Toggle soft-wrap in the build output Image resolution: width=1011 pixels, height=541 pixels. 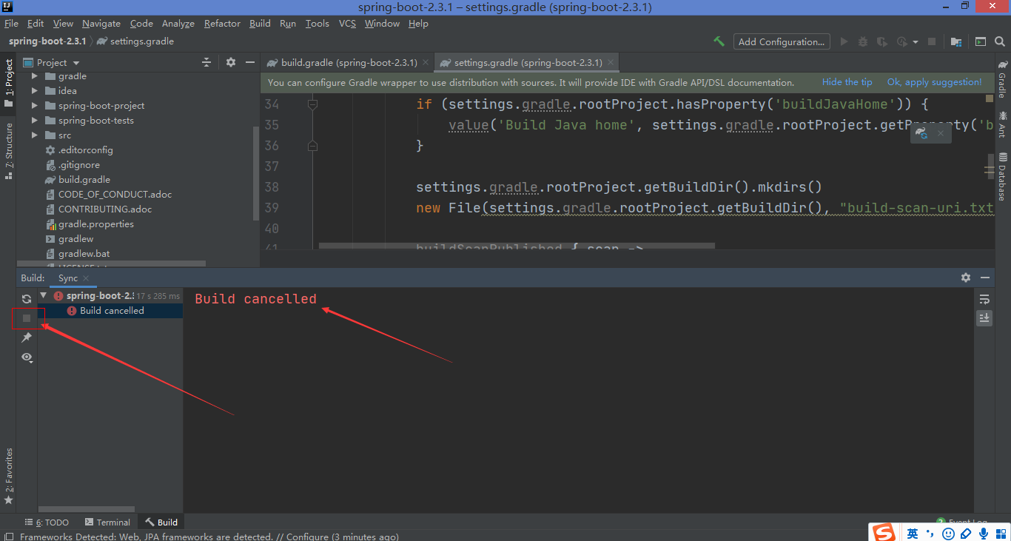pyautogui.click(x=984, y=299)
